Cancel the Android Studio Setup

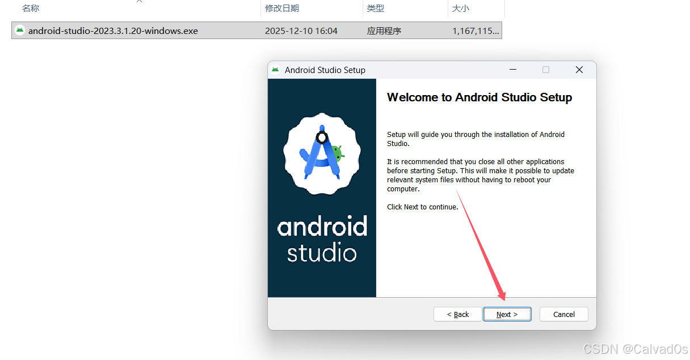(564, 314)
